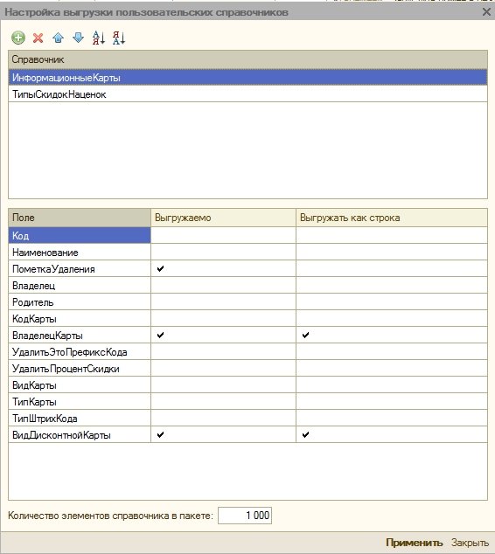Click the green Add row icon
495x554 pixels.
pos(18,38)
